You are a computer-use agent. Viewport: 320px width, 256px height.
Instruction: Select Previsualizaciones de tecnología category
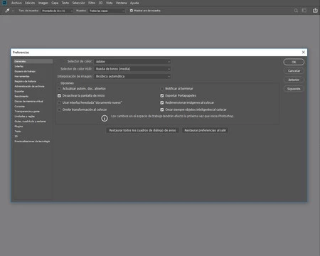[33, 142]
